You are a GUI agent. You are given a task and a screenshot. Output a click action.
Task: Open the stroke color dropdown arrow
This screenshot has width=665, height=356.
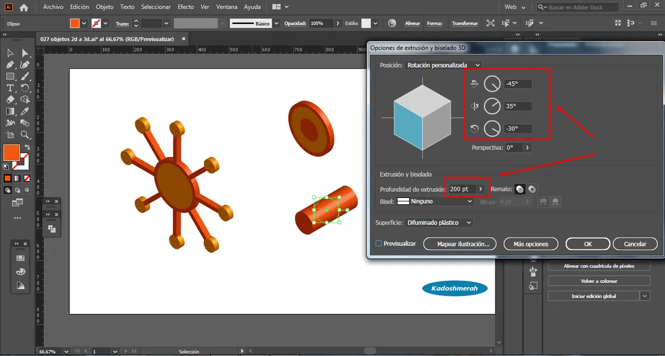105,23
